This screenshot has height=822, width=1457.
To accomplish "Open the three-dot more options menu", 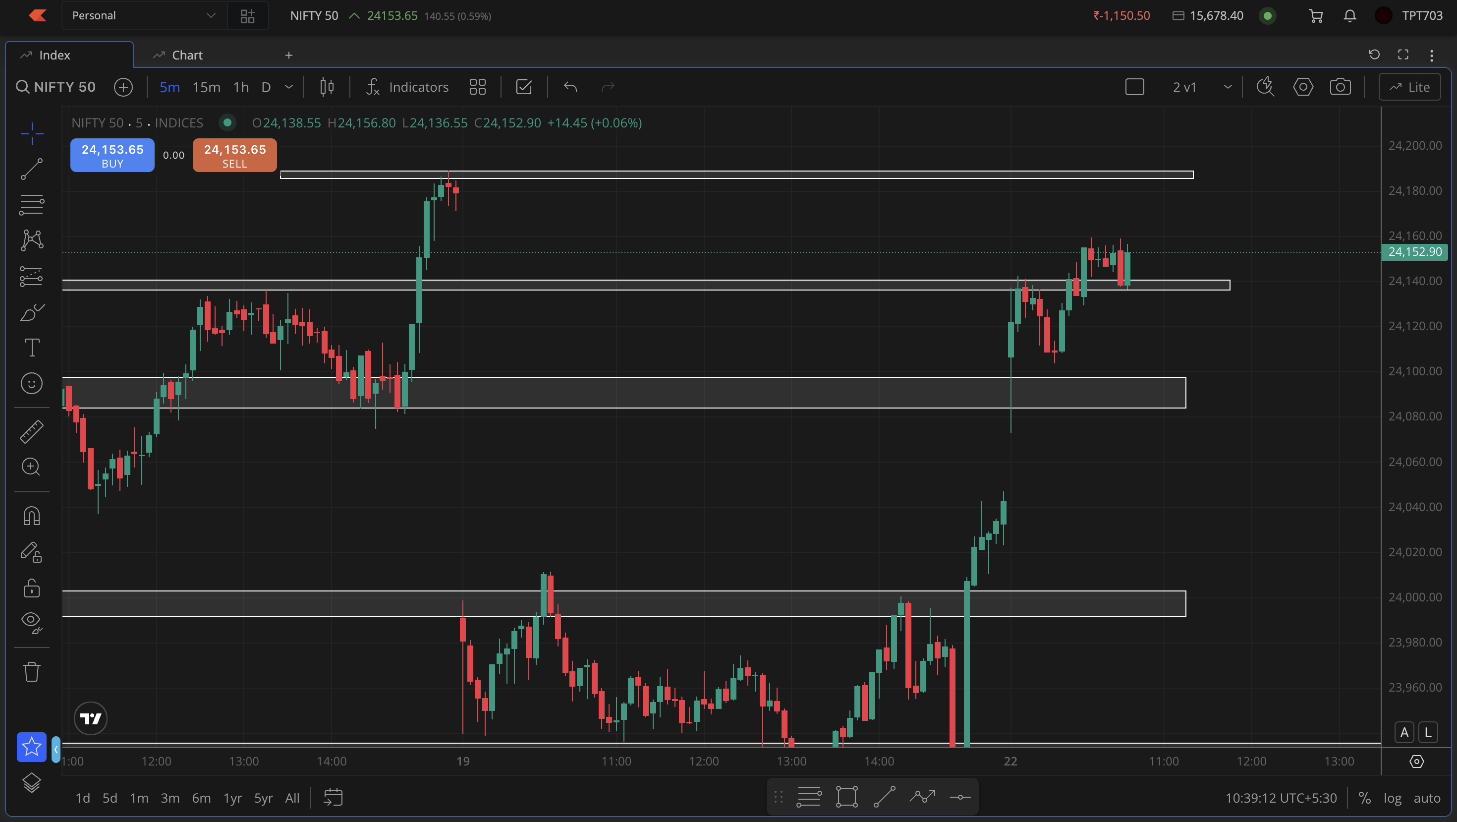I will (x=1432, y=55).
